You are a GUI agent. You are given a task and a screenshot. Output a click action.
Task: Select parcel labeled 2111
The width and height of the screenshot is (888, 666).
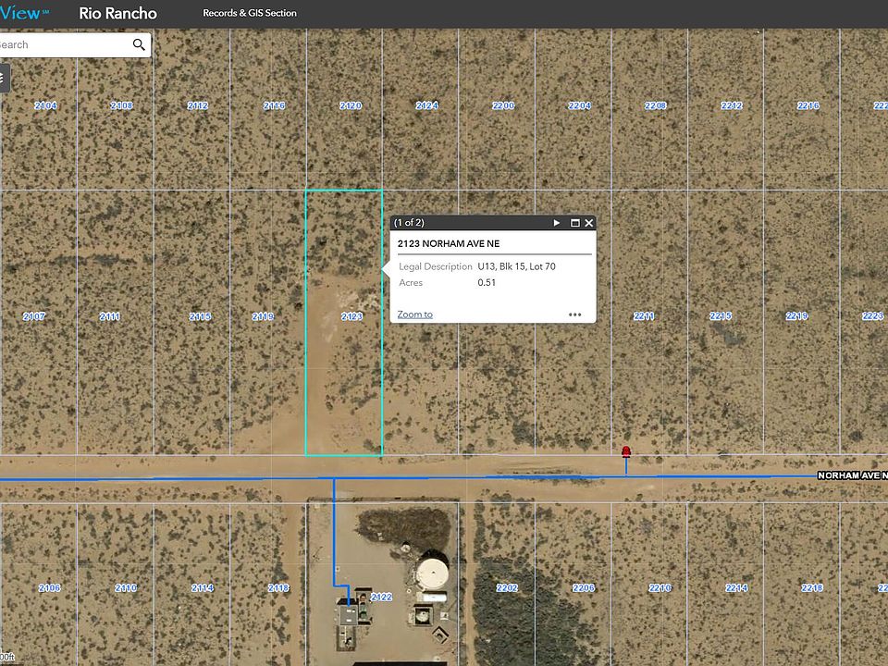pos(110,316)
